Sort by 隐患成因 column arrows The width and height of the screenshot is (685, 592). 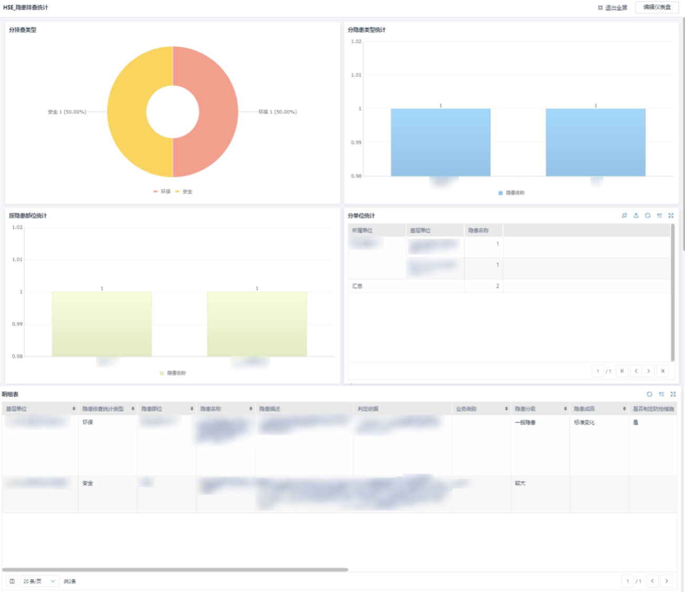[624, 409]
